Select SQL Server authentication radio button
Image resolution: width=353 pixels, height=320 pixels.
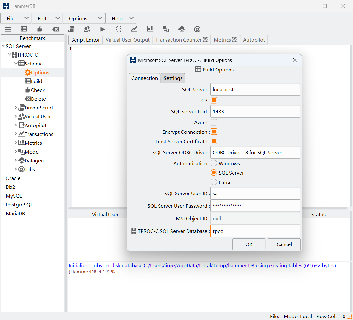[214, 172]
